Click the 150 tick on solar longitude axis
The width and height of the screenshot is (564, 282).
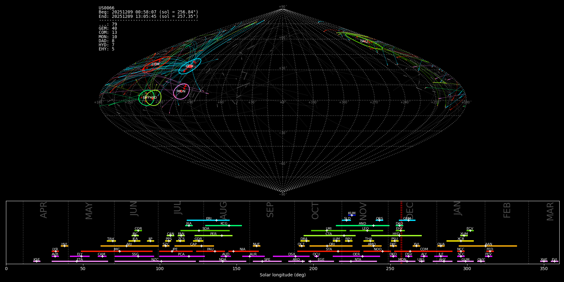[237, 269]
